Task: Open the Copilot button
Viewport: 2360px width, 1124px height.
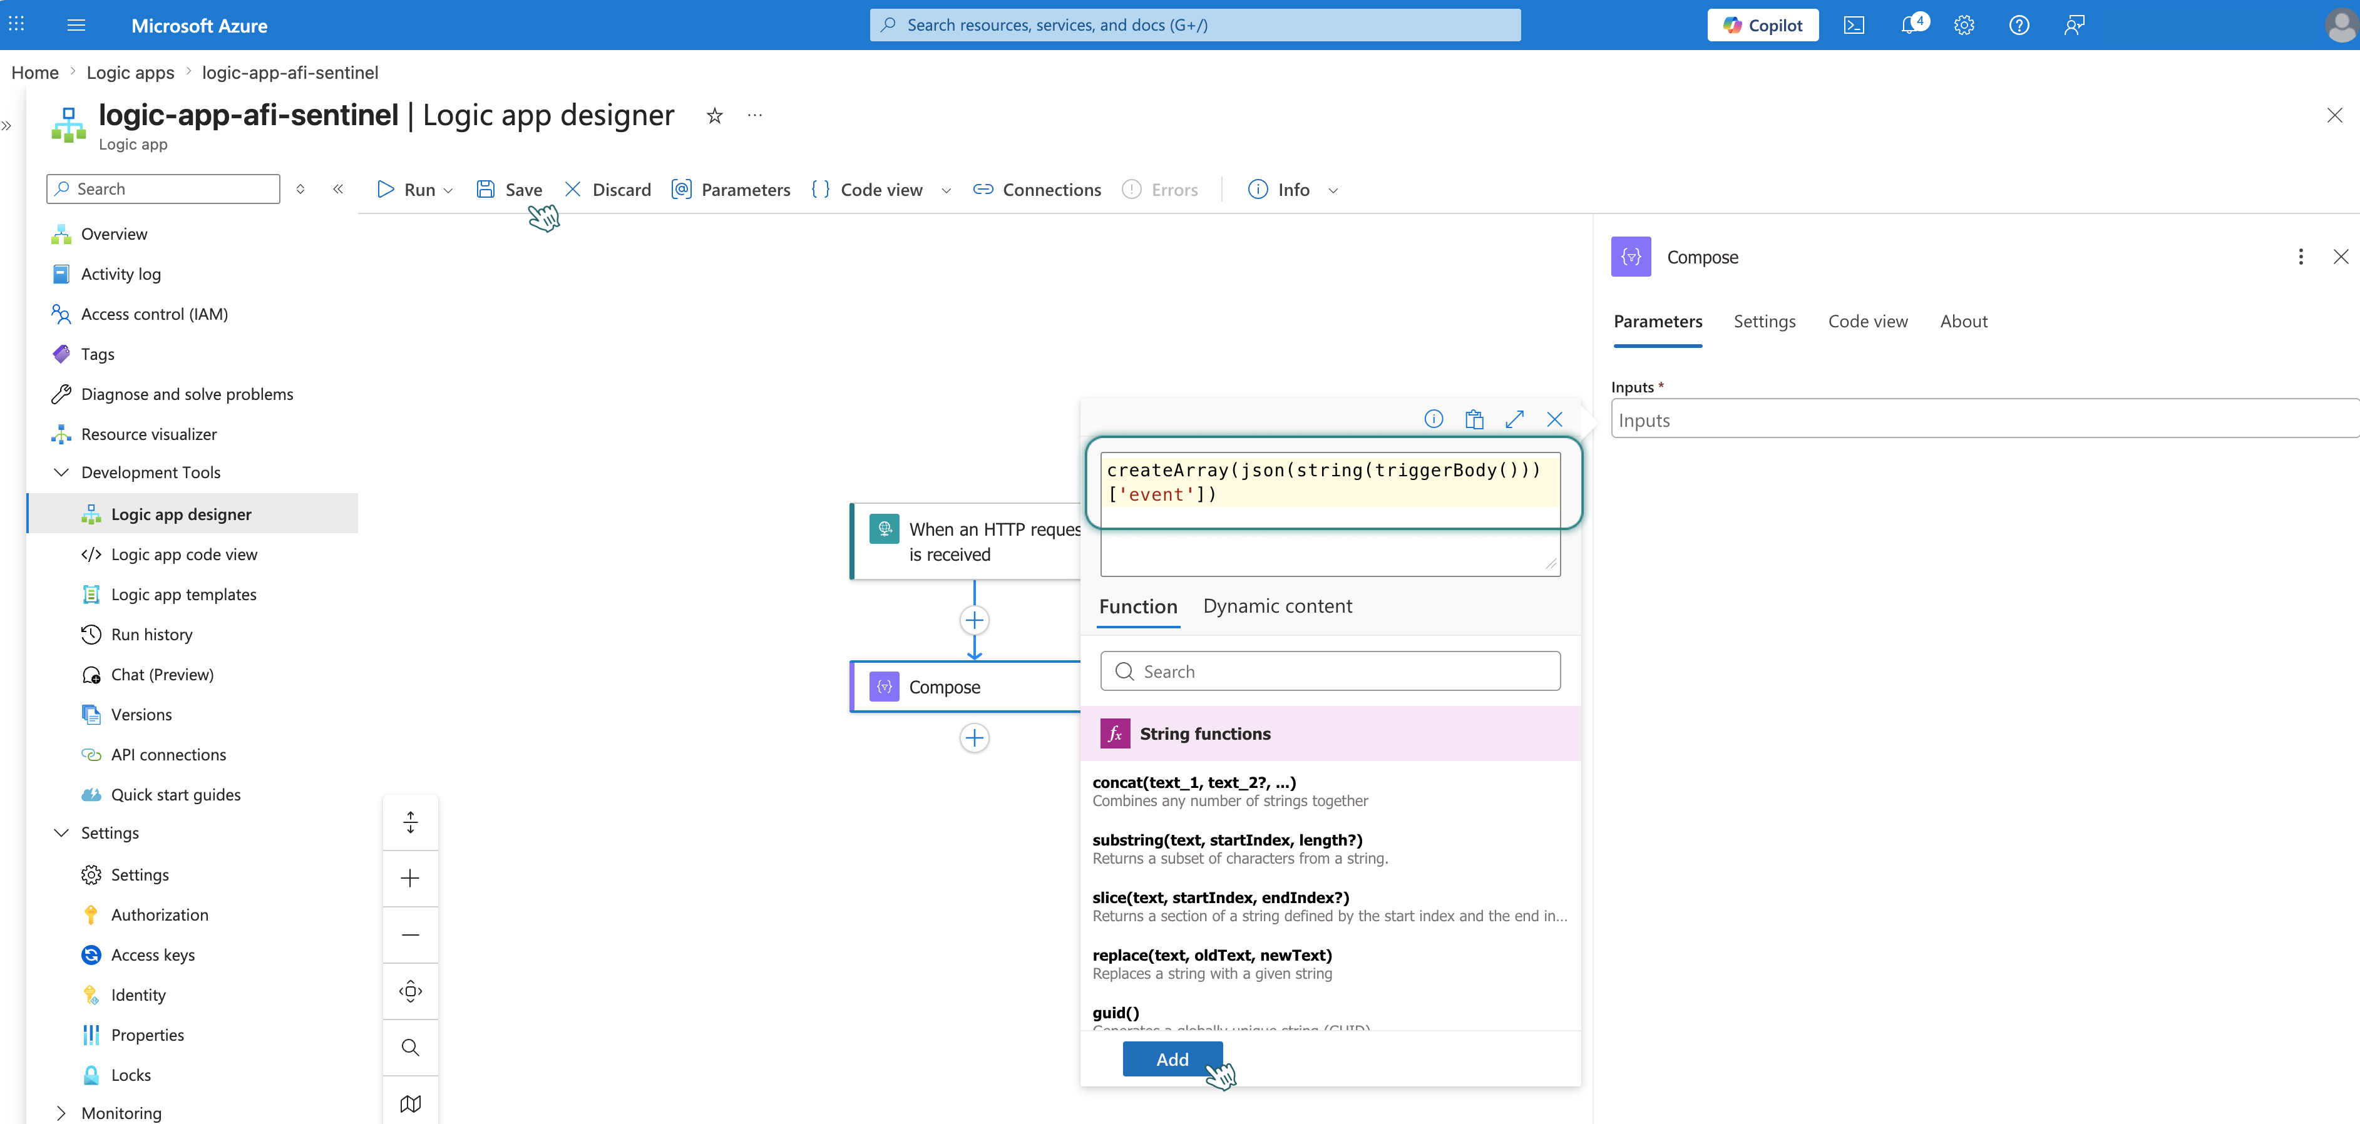Action: point(1763,25)
